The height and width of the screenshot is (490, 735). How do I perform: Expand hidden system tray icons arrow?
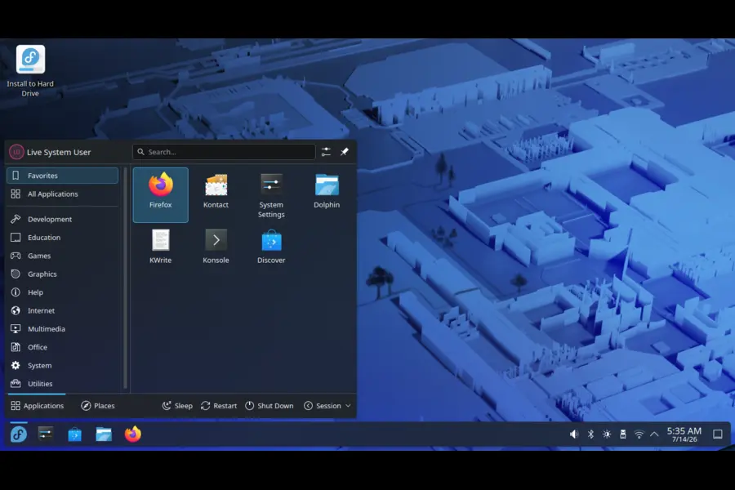(x=654, y=434)
